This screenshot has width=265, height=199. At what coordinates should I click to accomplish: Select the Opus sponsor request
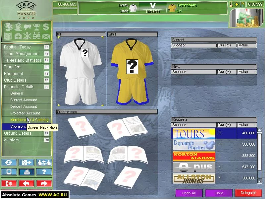(x=214, y=167)
